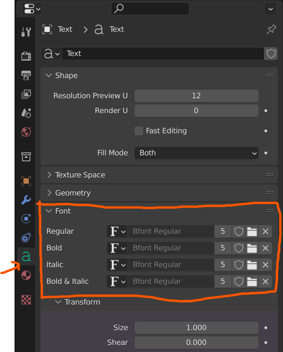Open the World properties globe icon
283x352 pixels.
point(26,132)
